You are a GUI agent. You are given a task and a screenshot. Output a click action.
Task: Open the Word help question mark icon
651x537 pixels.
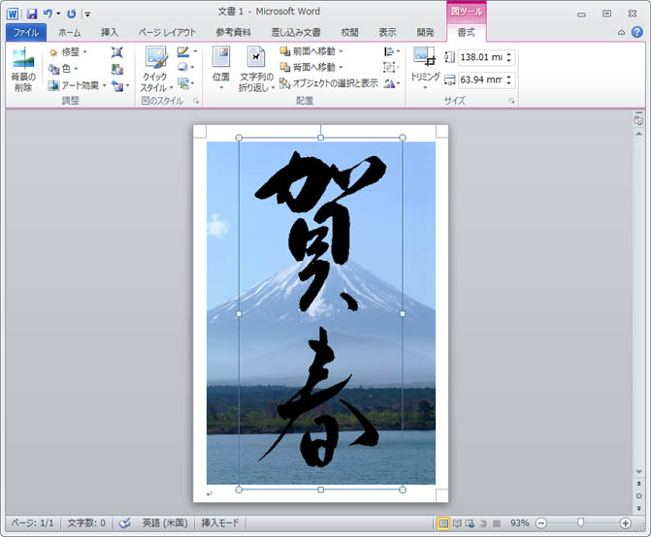637,32
